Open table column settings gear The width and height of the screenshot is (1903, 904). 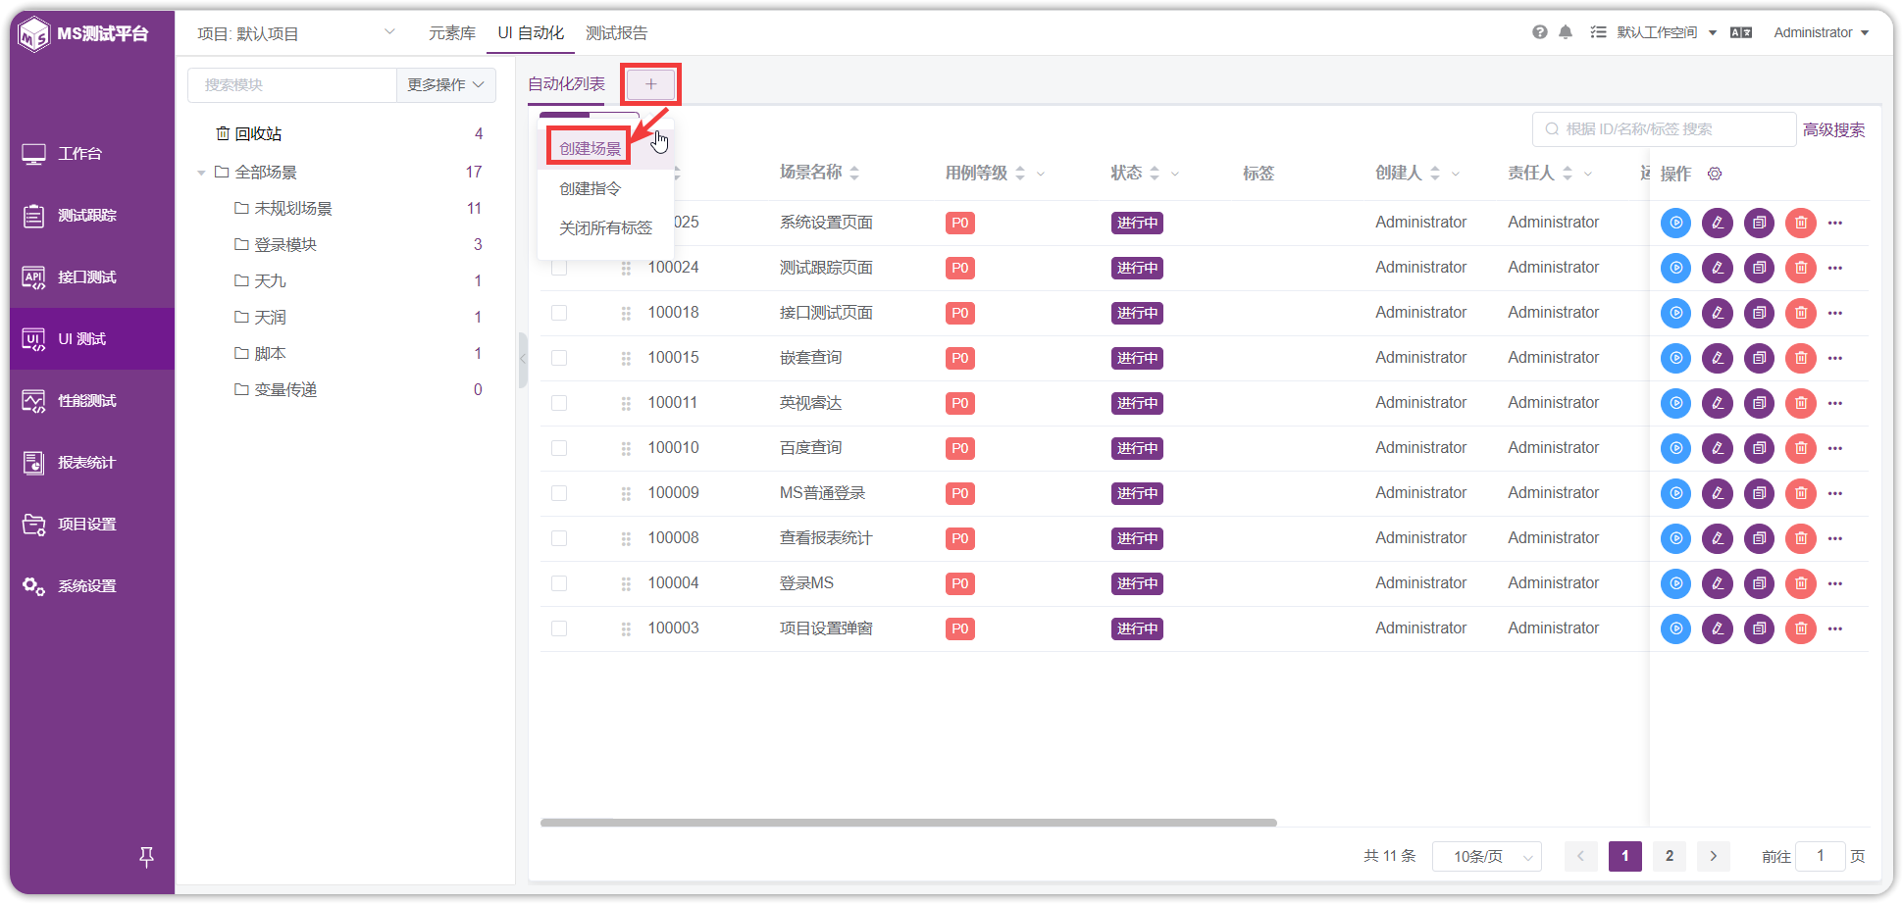click(1715, 174)
